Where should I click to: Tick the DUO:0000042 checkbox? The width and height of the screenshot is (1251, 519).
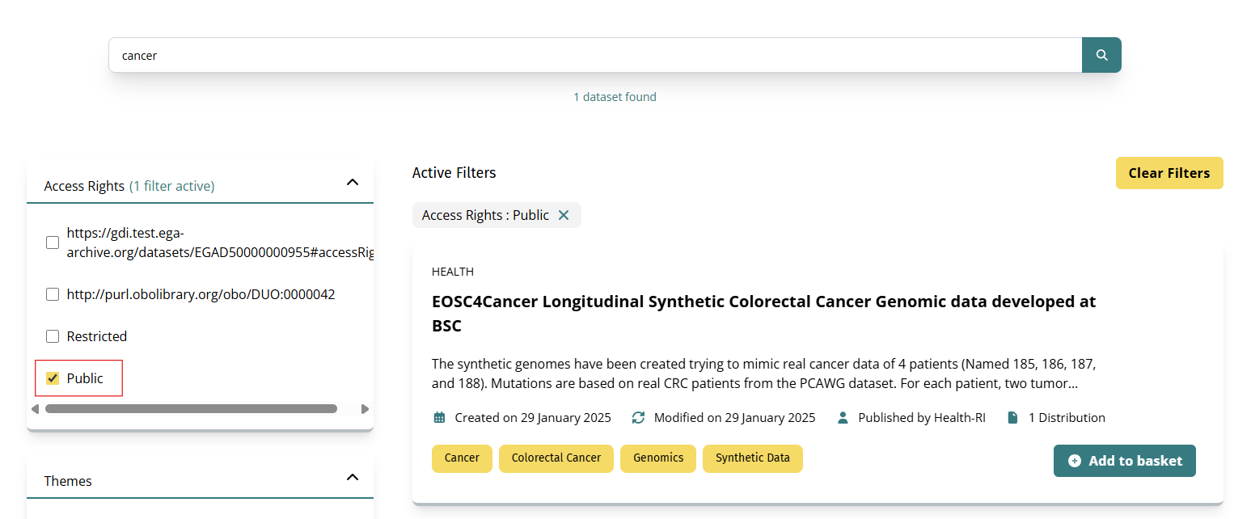click(x=53, y=294)
